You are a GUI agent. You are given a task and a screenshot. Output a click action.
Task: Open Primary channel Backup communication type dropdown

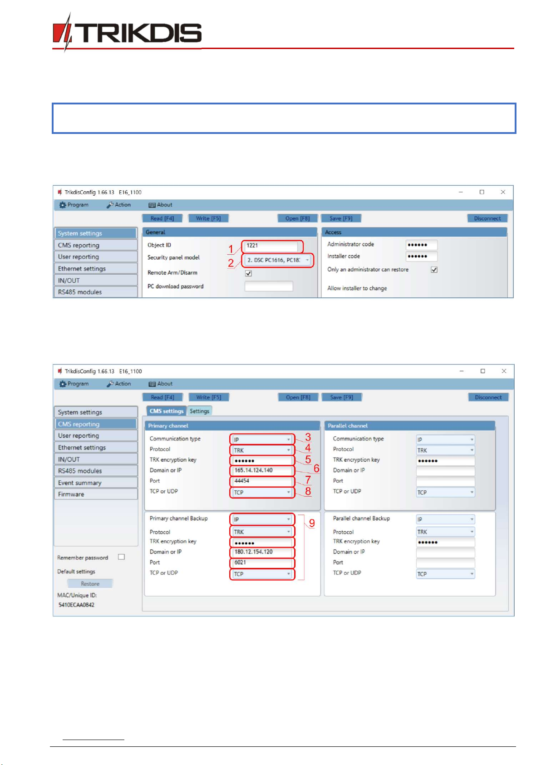pos(262,519)
